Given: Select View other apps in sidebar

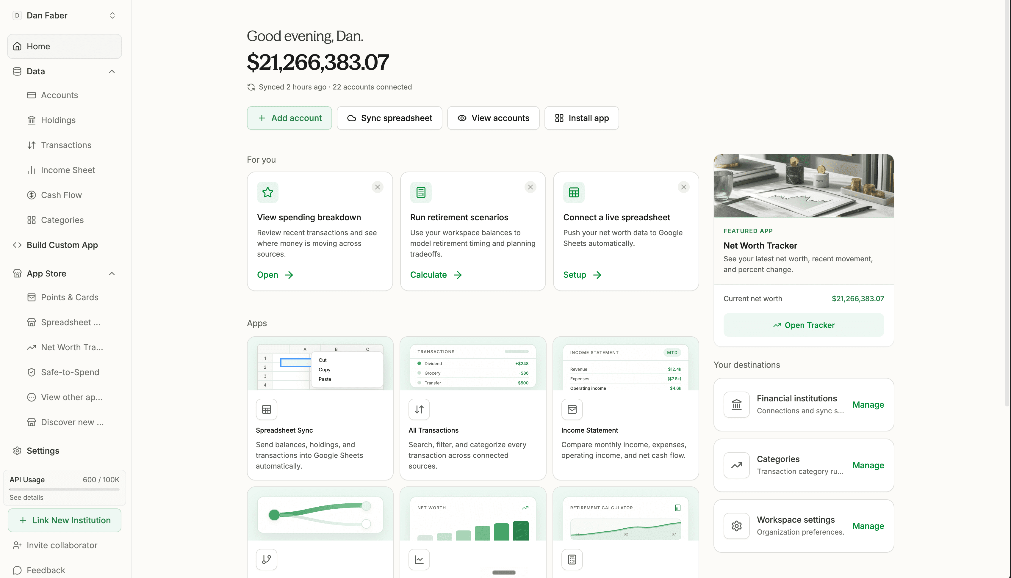Looking at the screenshot, I should point(64,398).
